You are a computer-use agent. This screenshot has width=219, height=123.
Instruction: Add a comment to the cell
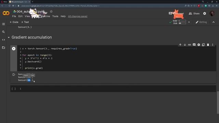(194, 45)
